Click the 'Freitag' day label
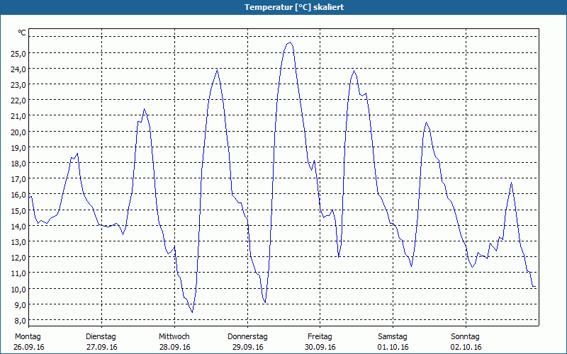The width and height of the screenshot is (567, 354). click(x=320, y=337)
